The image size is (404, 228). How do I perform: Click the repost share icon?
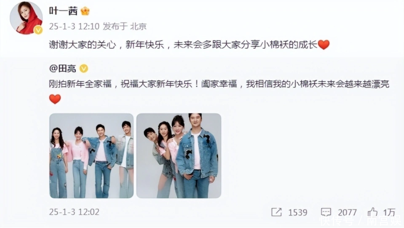click(x=276, y=212)
